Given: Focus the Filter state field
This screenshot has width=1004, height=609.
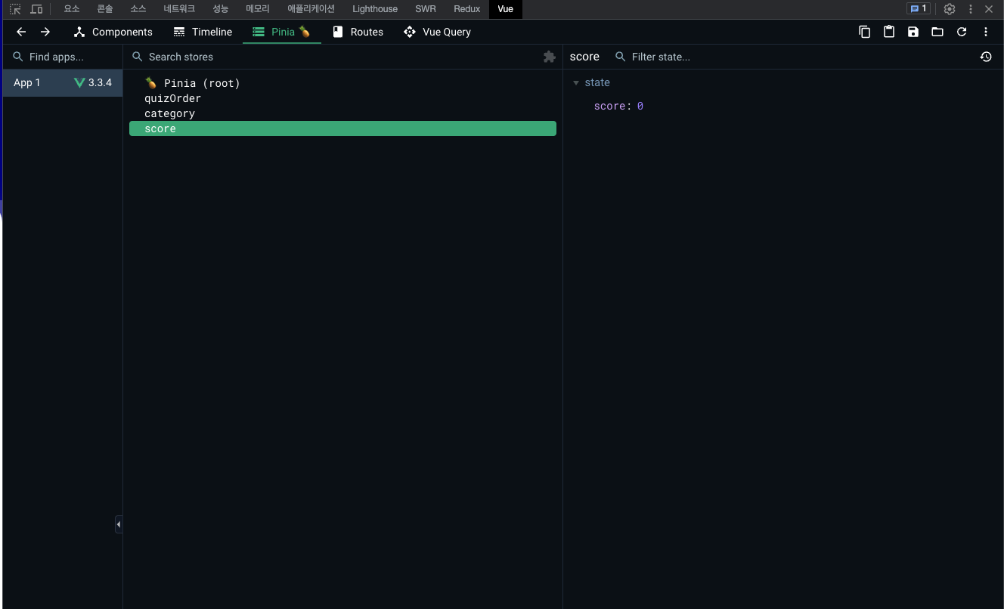Looking at the screenshot, I should coord(790,57).
